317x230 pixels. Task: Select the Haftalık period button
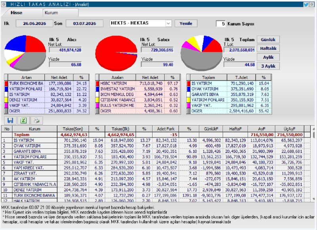[x=268, y=48]
